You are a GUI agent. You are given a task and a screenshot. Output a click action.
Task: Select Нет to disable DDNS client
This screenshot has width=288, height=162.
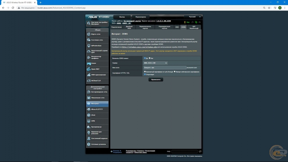click(150, 58)
